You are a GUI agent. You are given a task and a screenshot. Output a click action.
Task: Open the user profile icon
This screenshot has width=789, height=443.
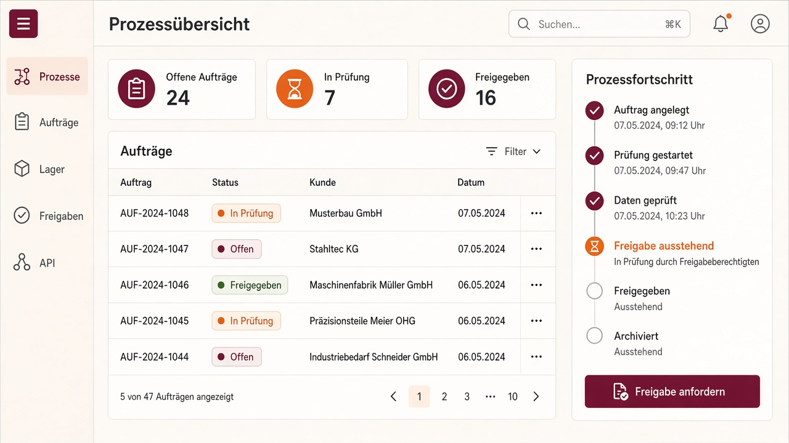point(760,24)
